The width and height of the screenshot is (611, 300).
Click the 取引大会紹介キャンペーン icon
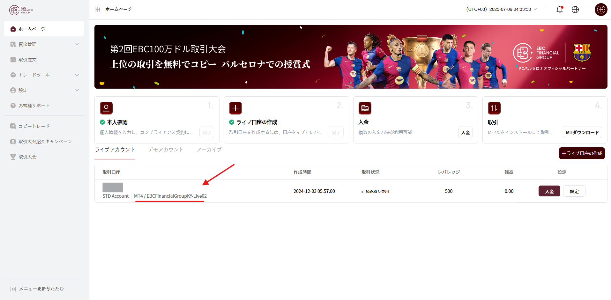coord(13,142)
